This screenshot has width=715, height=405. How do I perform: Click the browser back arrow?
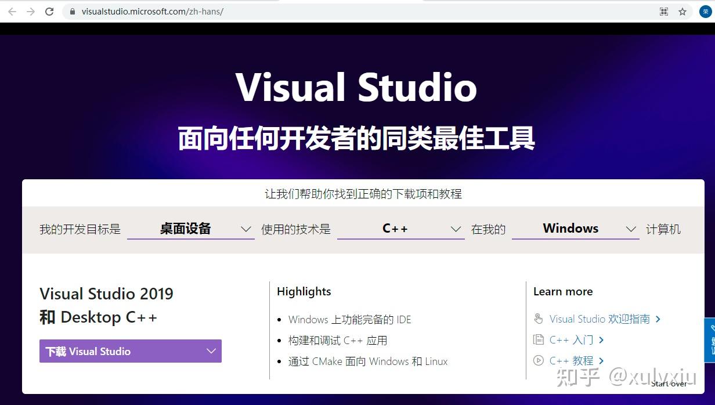point(12,12)
